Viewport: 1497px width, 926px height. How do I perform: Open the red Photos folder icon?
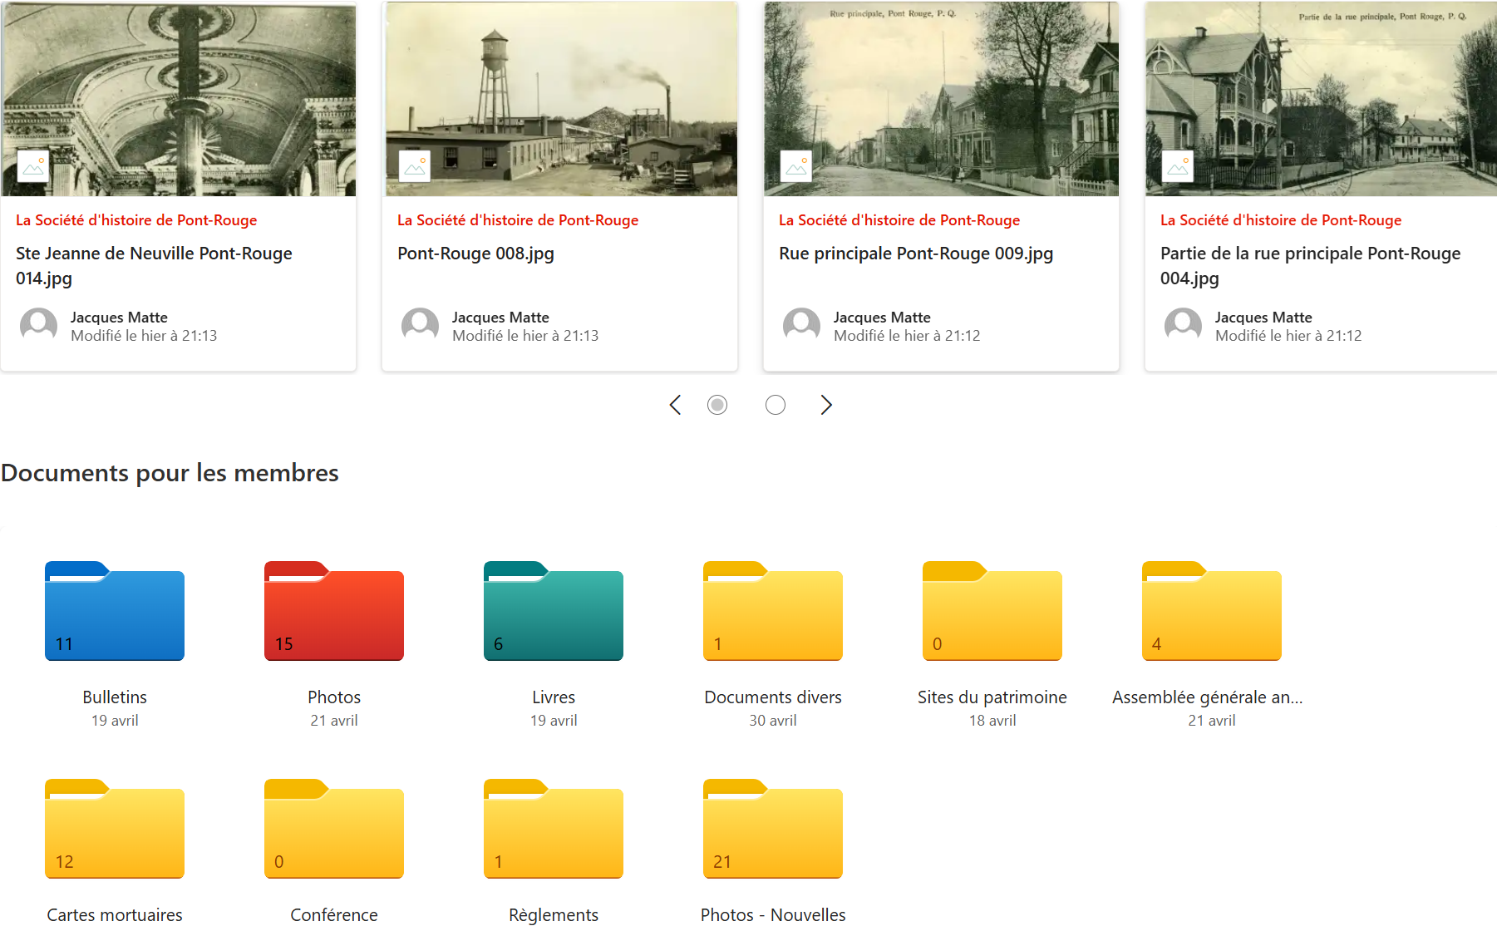point(334,612)
